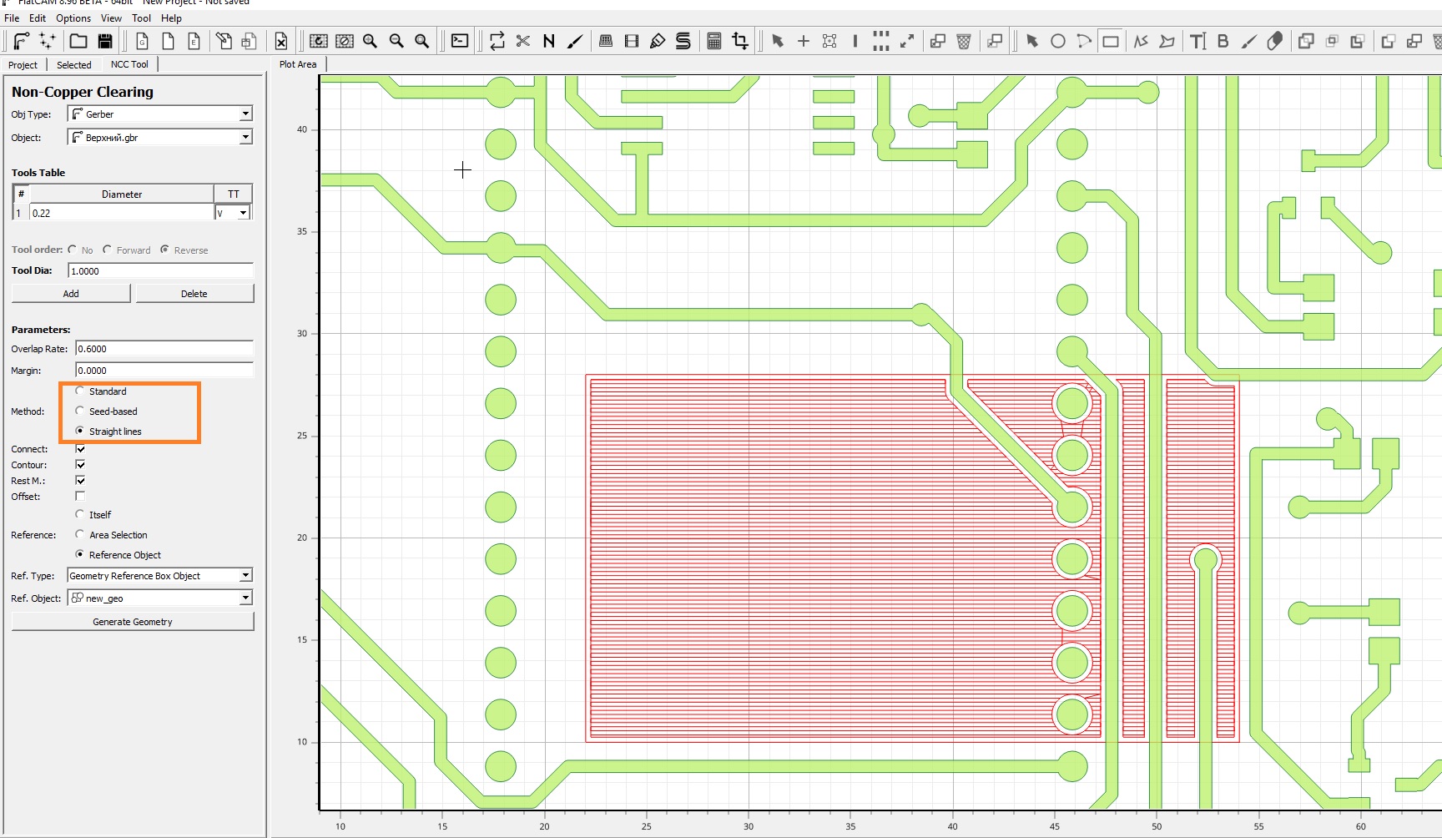This screenshot has width=1442, height=838.
Task: Click the replot icon in toolbar
Action: pyautogui.click(x=318, y=41)
